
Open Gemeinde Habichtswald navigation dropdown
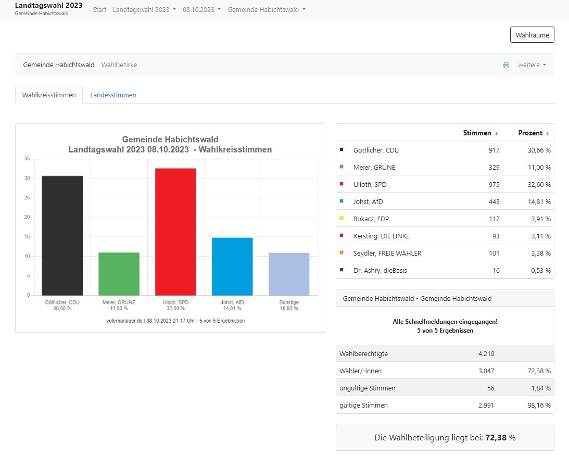pyautogui.click(x=267, y=9)
